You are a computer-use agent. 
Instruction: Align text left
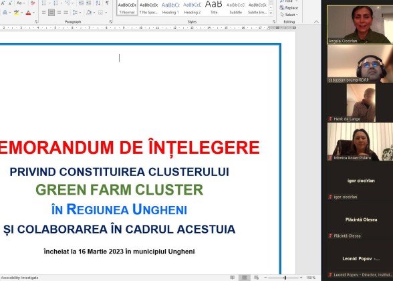click(44, 12)
